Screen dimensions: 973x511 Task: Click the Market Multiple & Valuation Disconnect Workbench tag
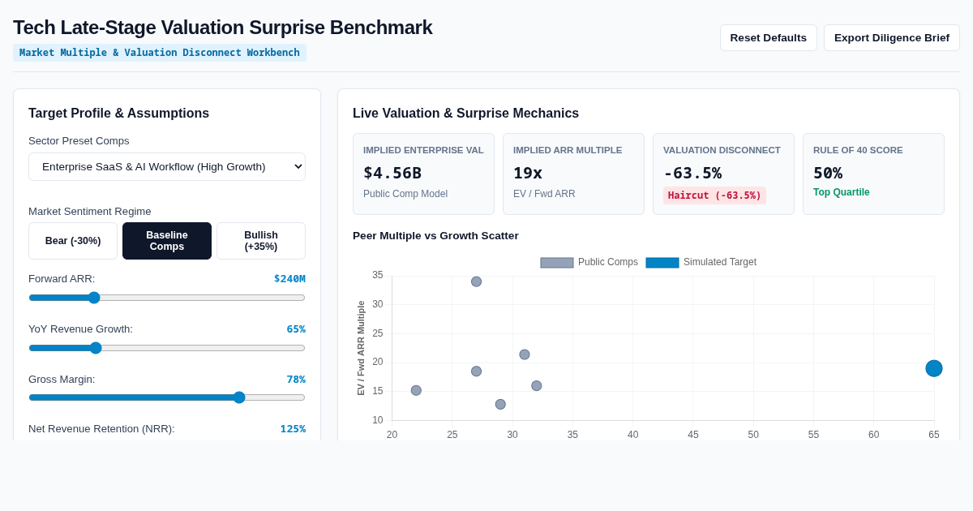160,53
